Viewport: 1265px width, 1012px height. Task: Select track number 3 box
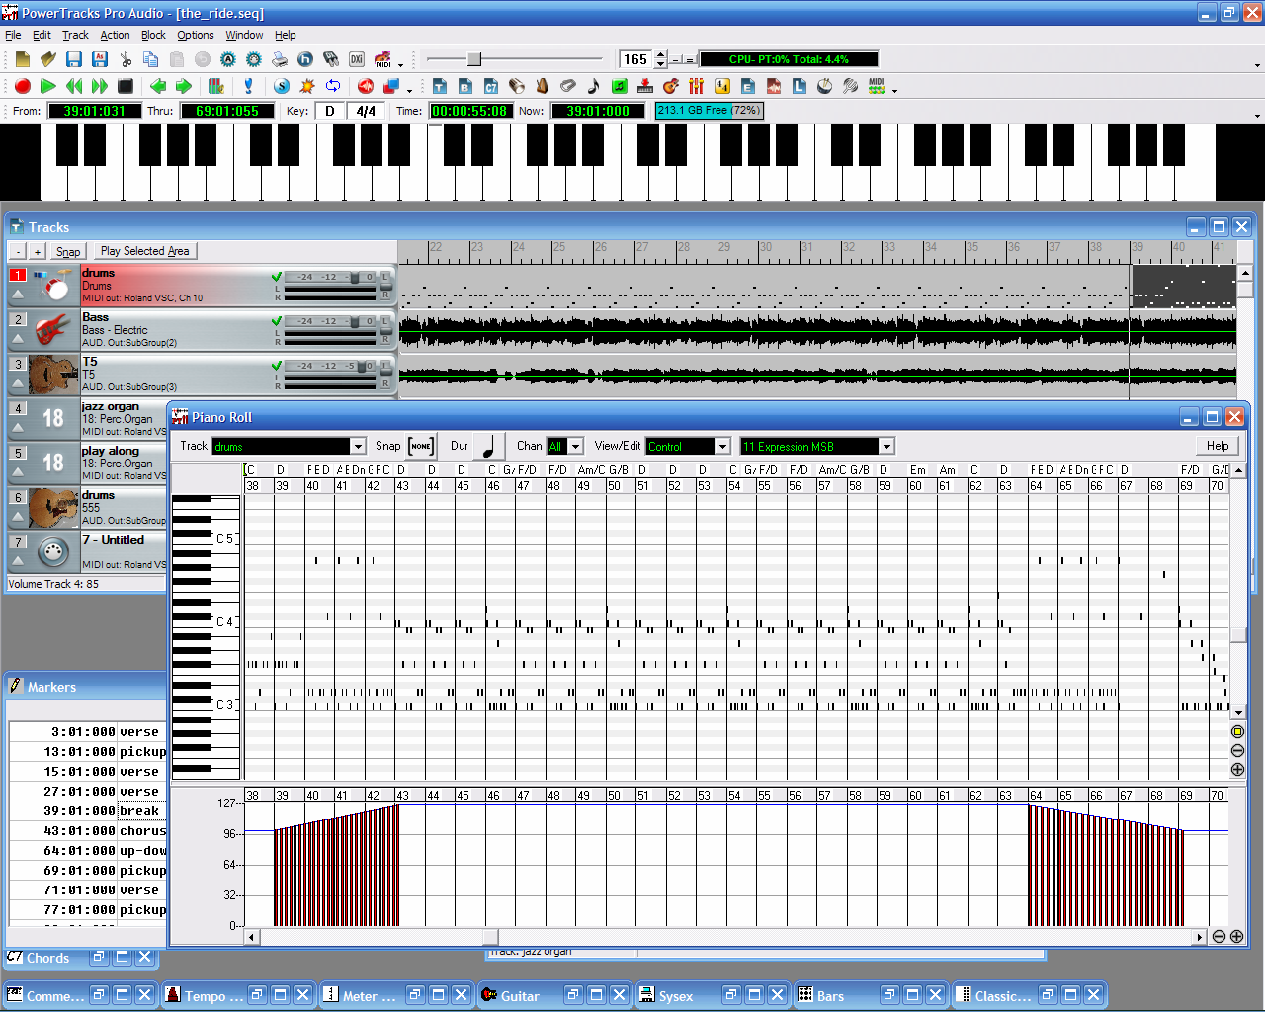pyautogui.click(x=18, y=364)
